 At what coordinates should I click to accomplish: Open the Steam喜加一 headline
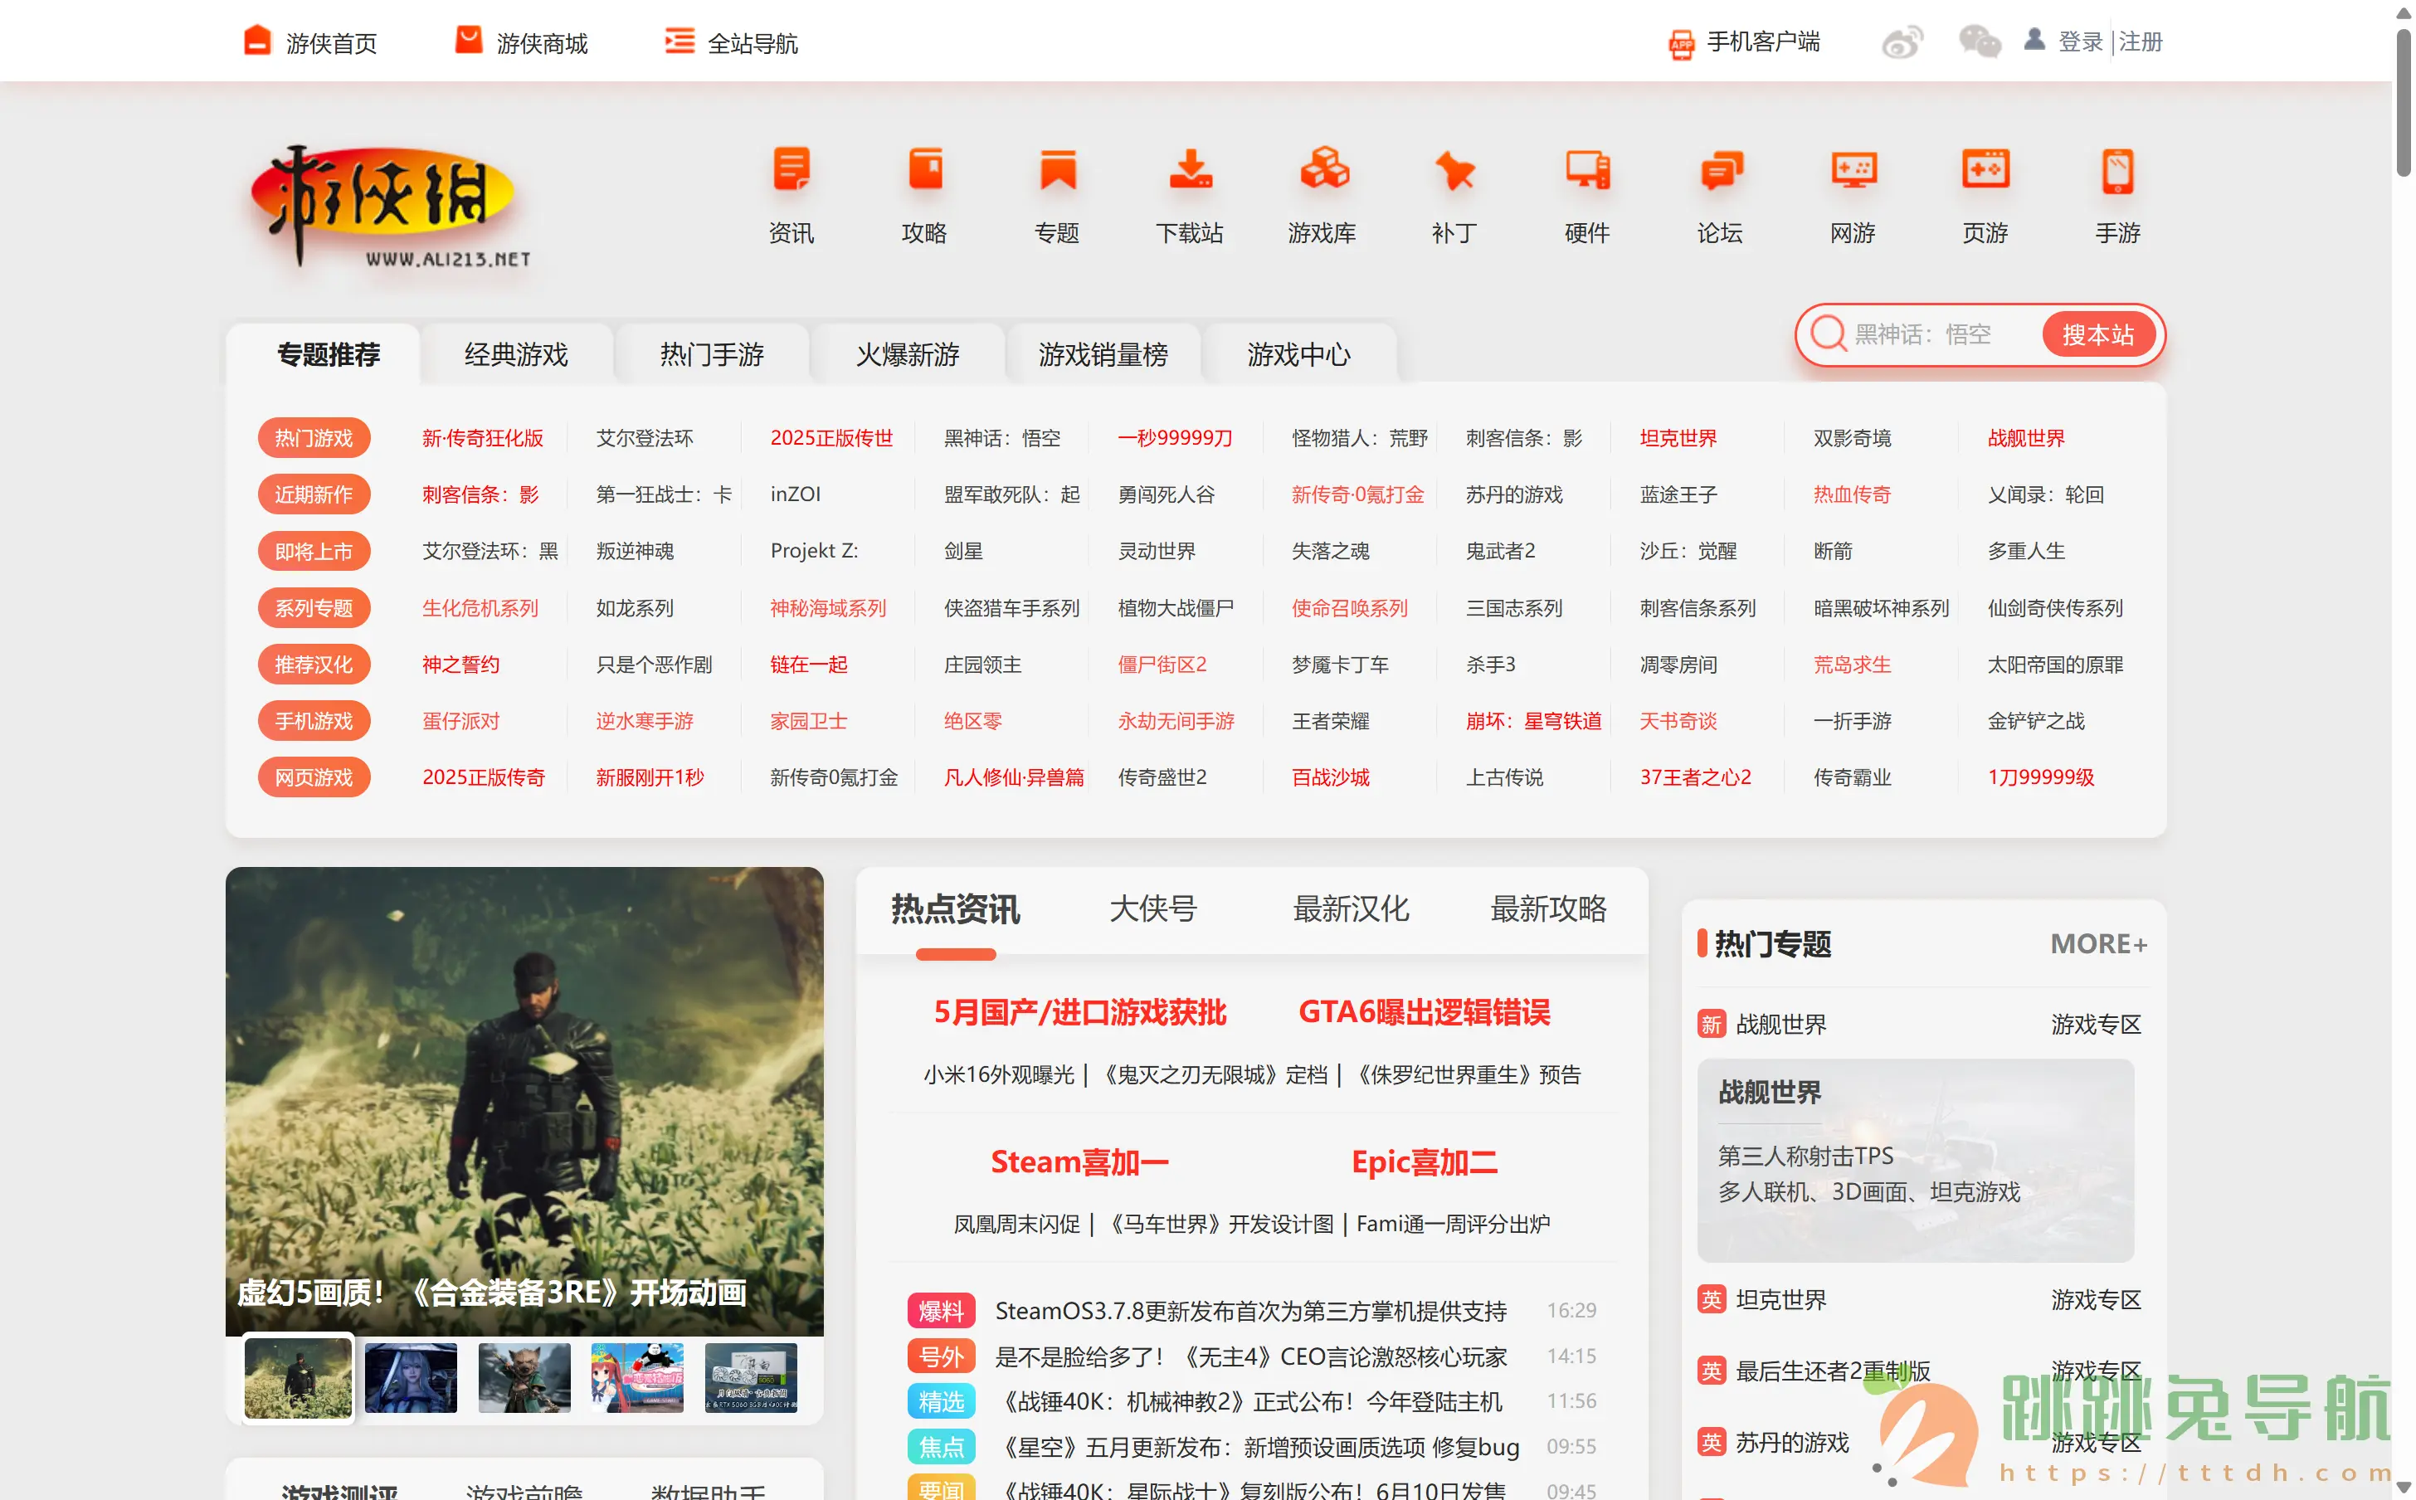[1079, 1162]
